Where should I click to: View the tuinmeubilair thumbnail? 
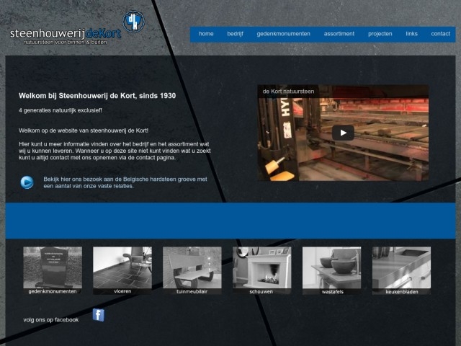(192, 267)
